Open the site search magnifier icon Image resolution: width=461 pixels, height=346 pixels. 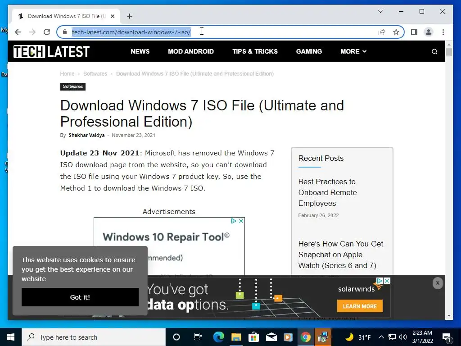[x=434, y=52]
